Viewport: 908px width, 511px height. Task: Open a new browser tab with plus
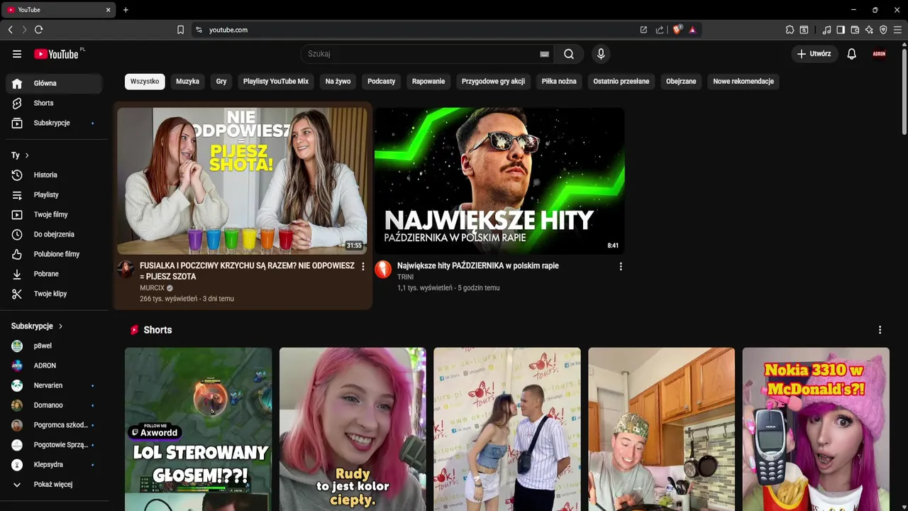click(x=126, y=10)
